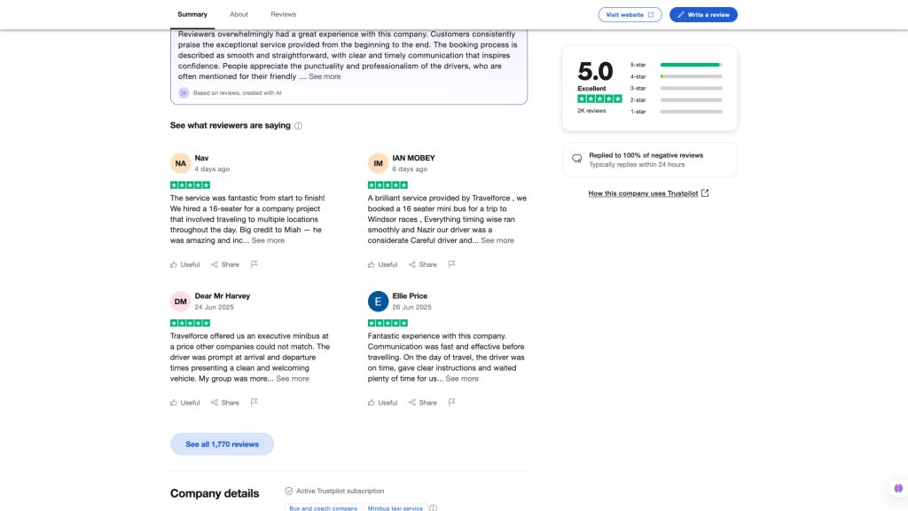Screen dimensions: 908x511
Task: Open Ellie Price's profile avatar
Action: point(378,302)
